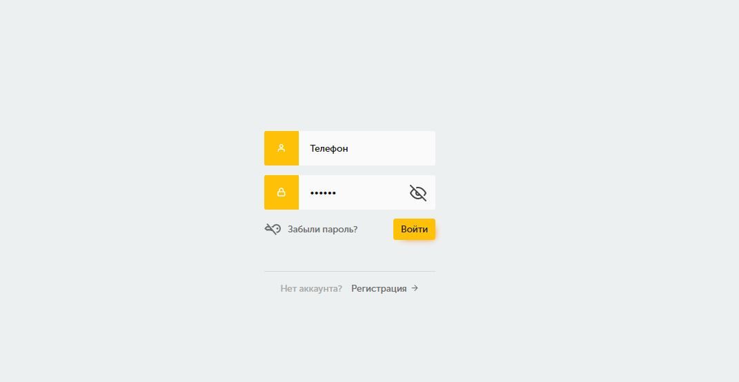Toggle password visibility with the eye icon
The height and width of the screenshot is (382, 739).
(x=418, y=192)
